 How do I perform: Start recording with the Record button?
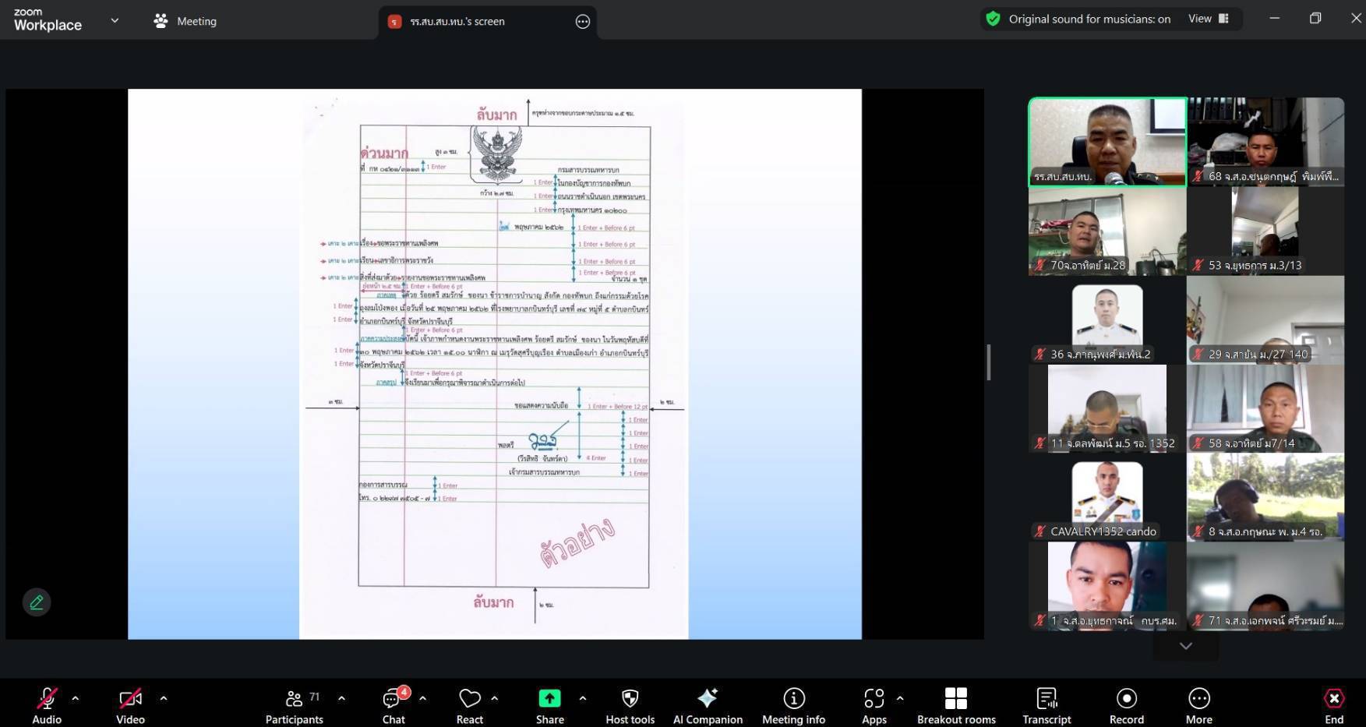[1126, 705]
